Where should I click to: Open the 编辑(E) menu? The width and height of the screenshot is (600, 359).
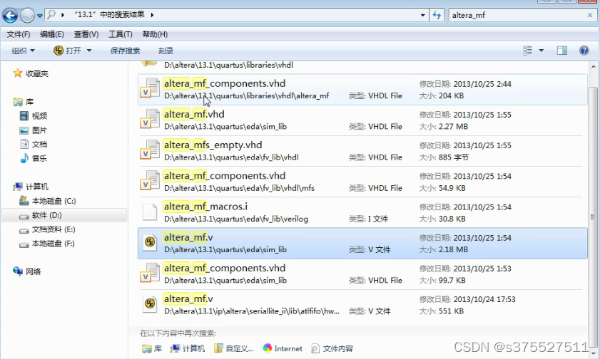pyautogui.click(x=51, y=34)
